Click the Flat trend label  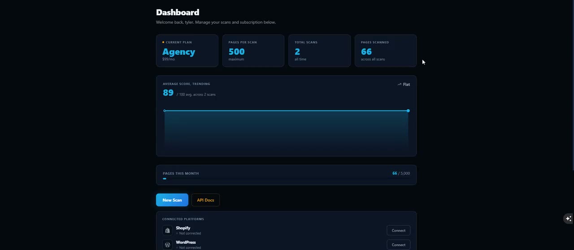[x=406, y=84]
